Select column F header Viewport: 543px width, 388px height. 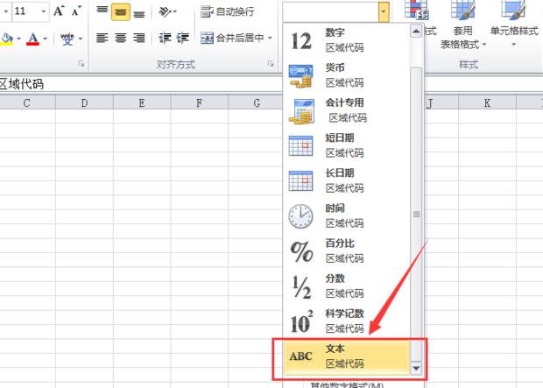pyautogui.click(x=199, y=102)
